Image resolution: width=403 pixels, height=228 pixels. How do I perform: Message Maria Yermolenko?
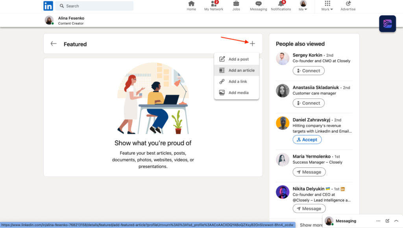pos(309,172)
